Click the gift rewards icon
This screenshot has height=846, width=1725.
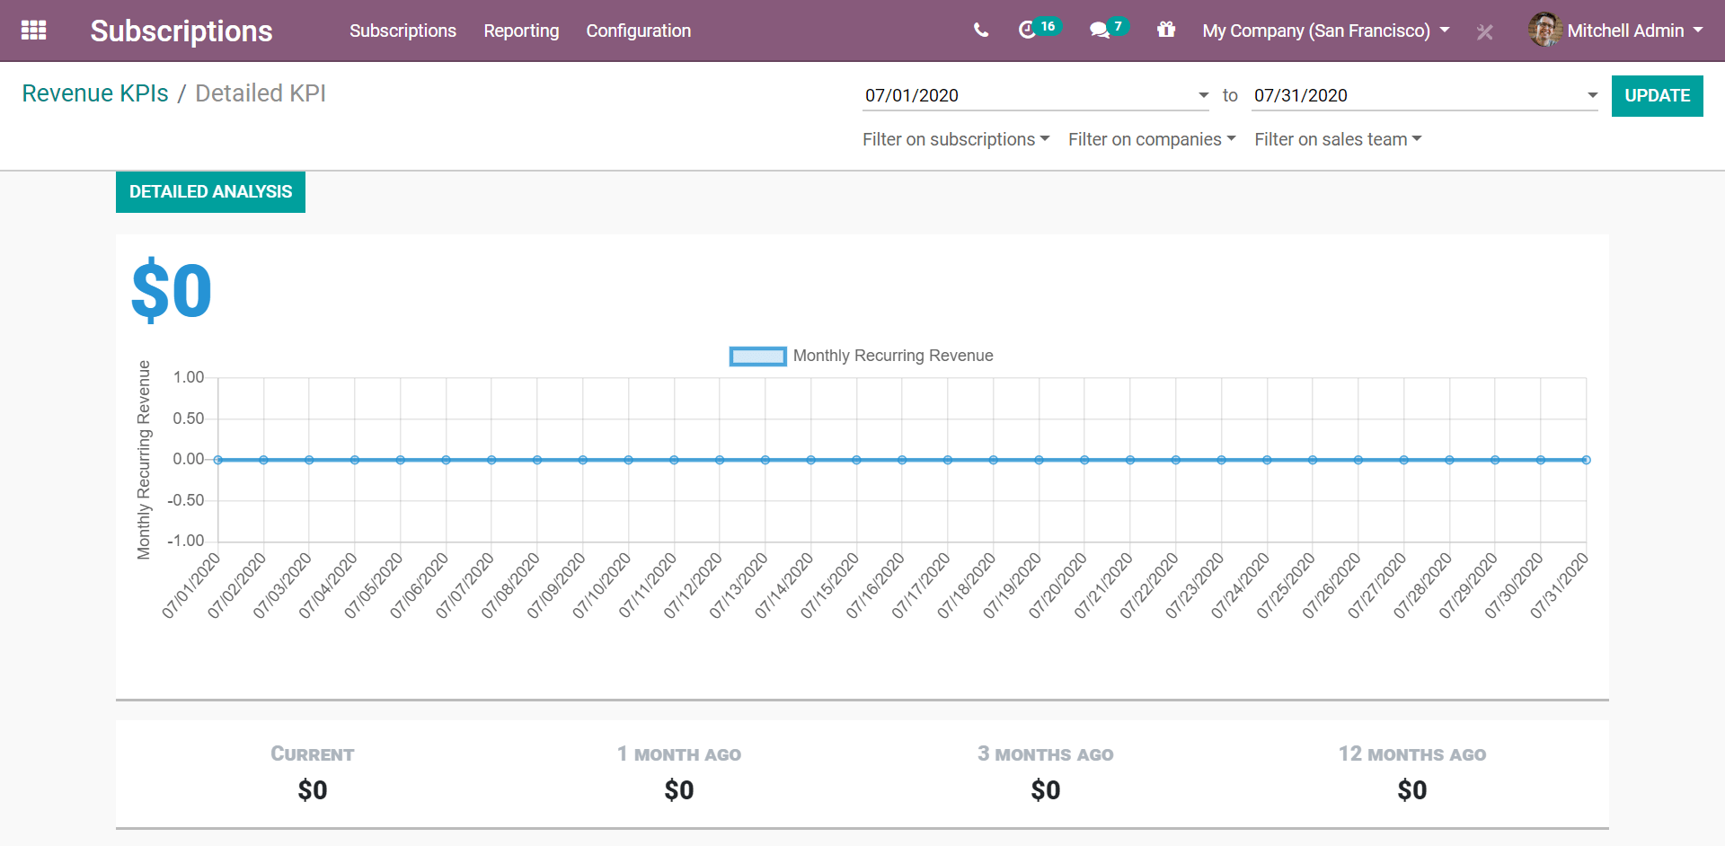(1166, 30)
